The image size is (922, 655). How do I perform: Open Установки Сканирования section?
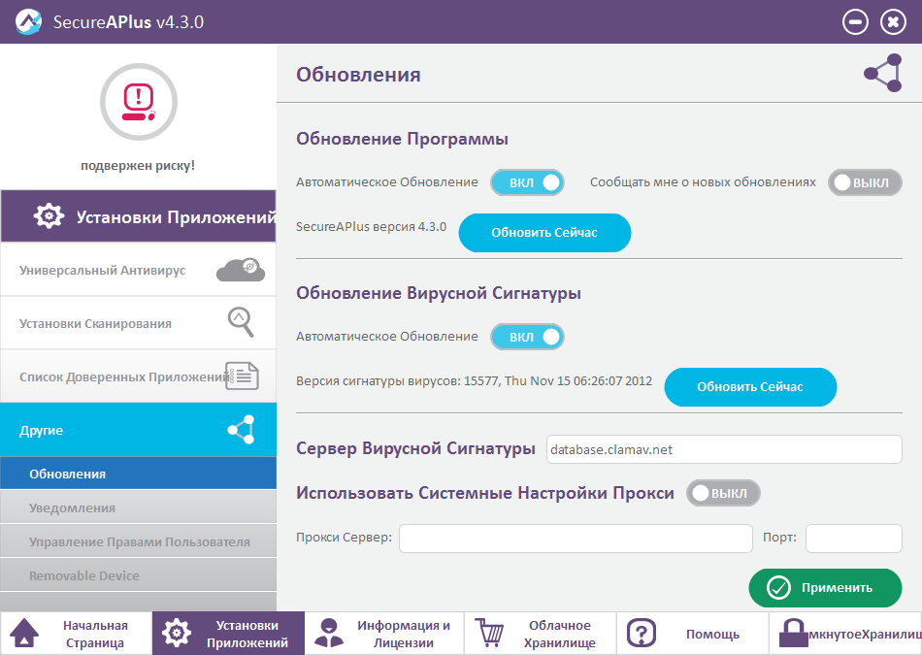138,323
